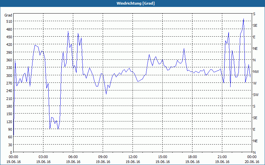Click the 180 label on the degree axis
Screen dimensions: 265x165
tap(9, 106)
